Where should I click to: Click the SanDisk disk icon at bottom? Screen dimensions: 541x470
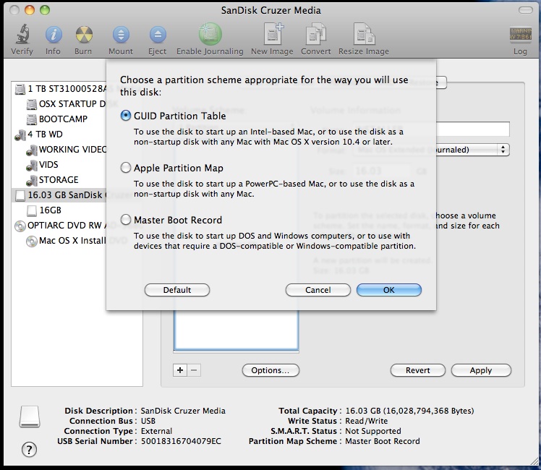coord(30,416)
